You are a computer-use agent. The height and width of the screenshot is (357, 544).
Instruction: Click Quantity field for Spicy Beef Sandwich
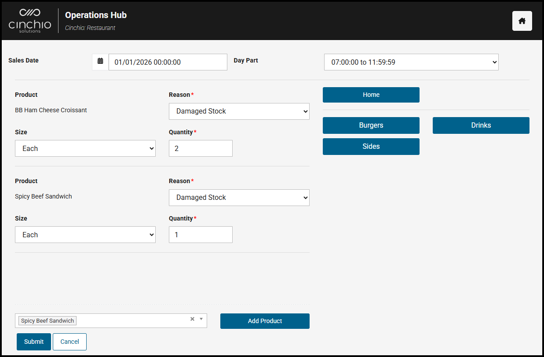201,235
